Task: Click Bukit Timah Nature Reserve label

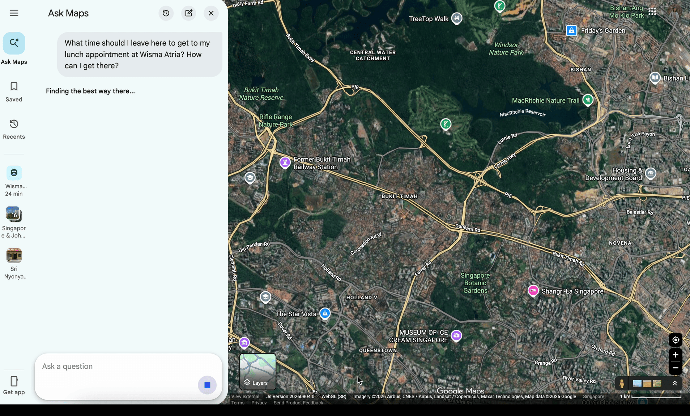Action: (261, 94)
